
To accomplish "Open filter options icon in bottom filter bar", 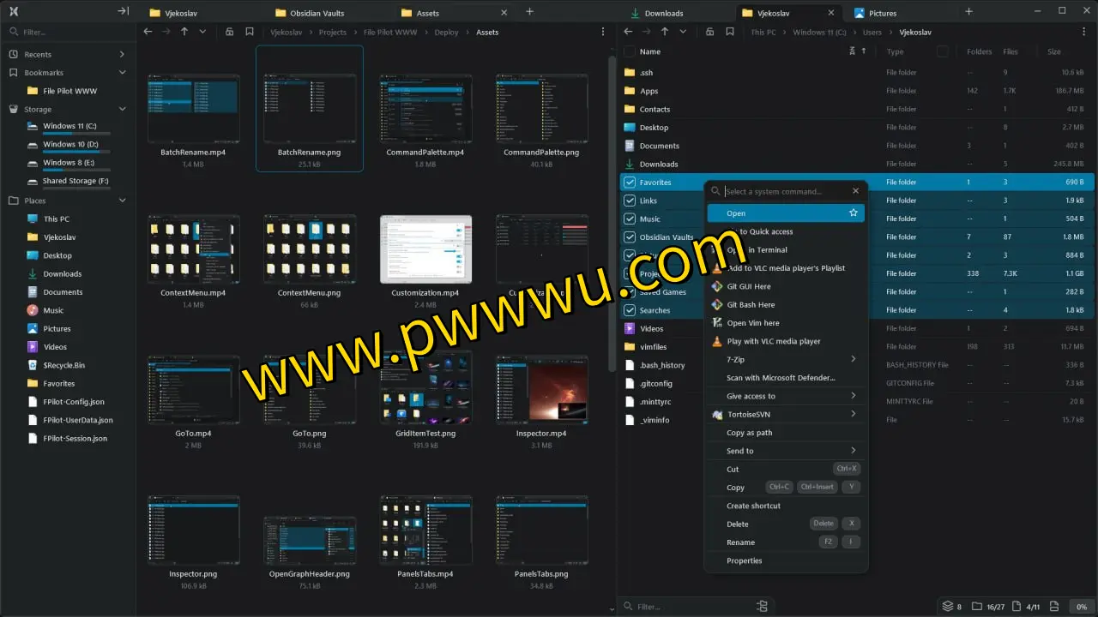I will pos(763,607).
